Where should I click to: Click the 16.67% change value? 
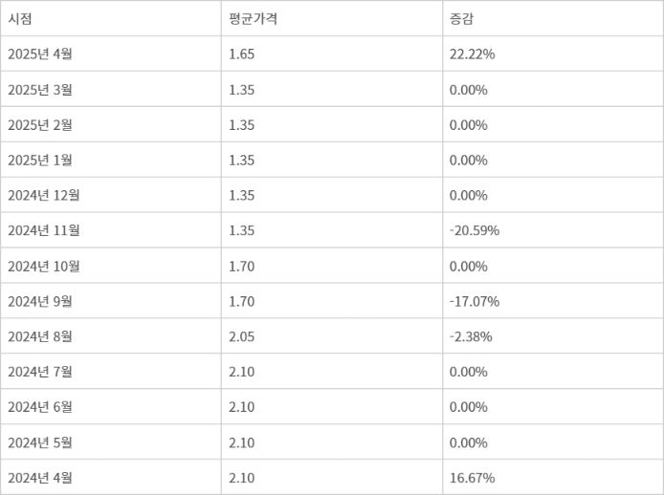pos(473,478)
